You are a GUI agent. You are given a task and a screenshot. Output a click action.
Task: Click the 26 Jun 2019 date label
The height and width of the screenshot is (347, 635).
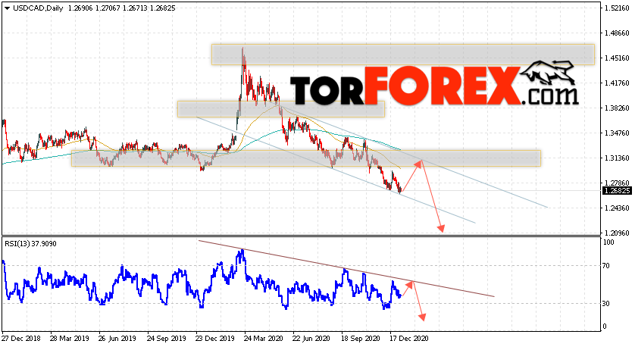pos(117,338)
